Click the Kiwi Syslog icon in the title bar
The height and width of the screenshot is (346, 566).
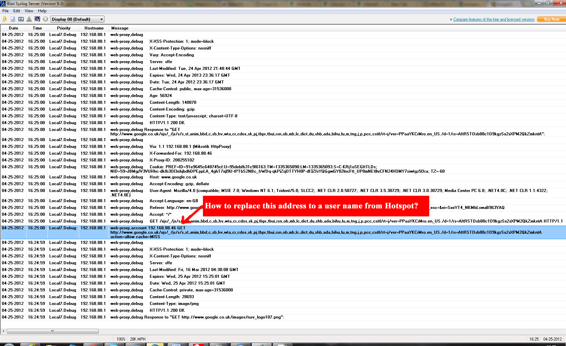coord(3,3)
